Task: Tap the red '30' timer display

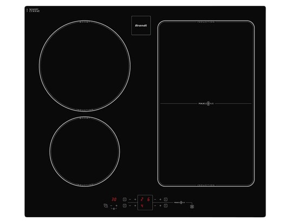Action: (114, 199)
